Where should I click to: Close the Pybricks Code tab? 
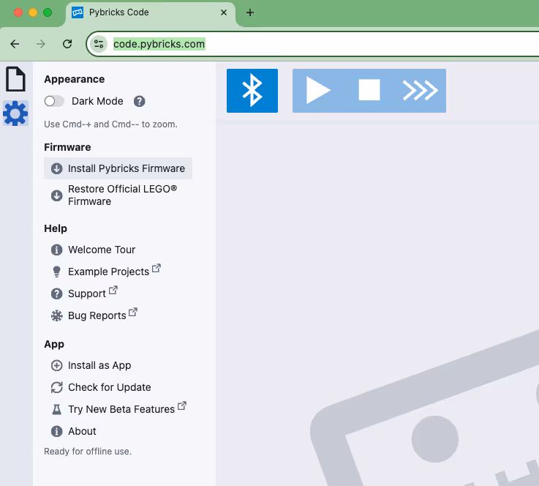[224, 12]
